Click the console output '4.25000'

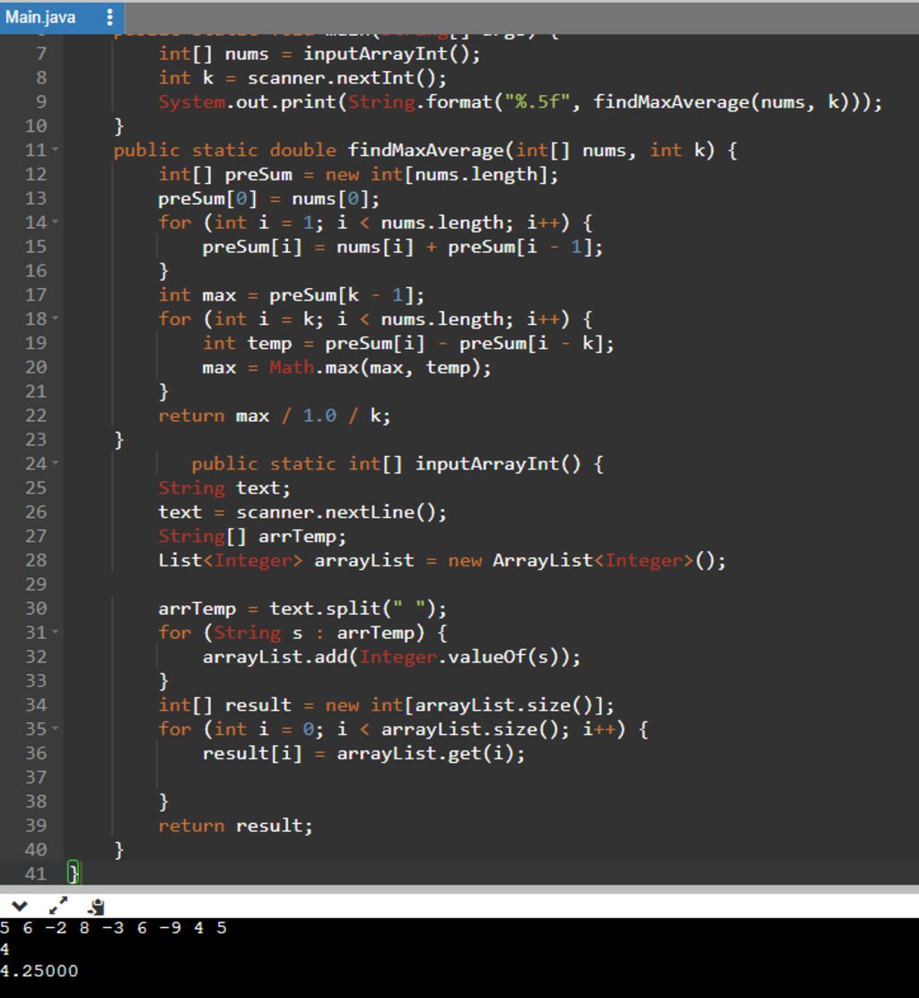tap(39, 971)
